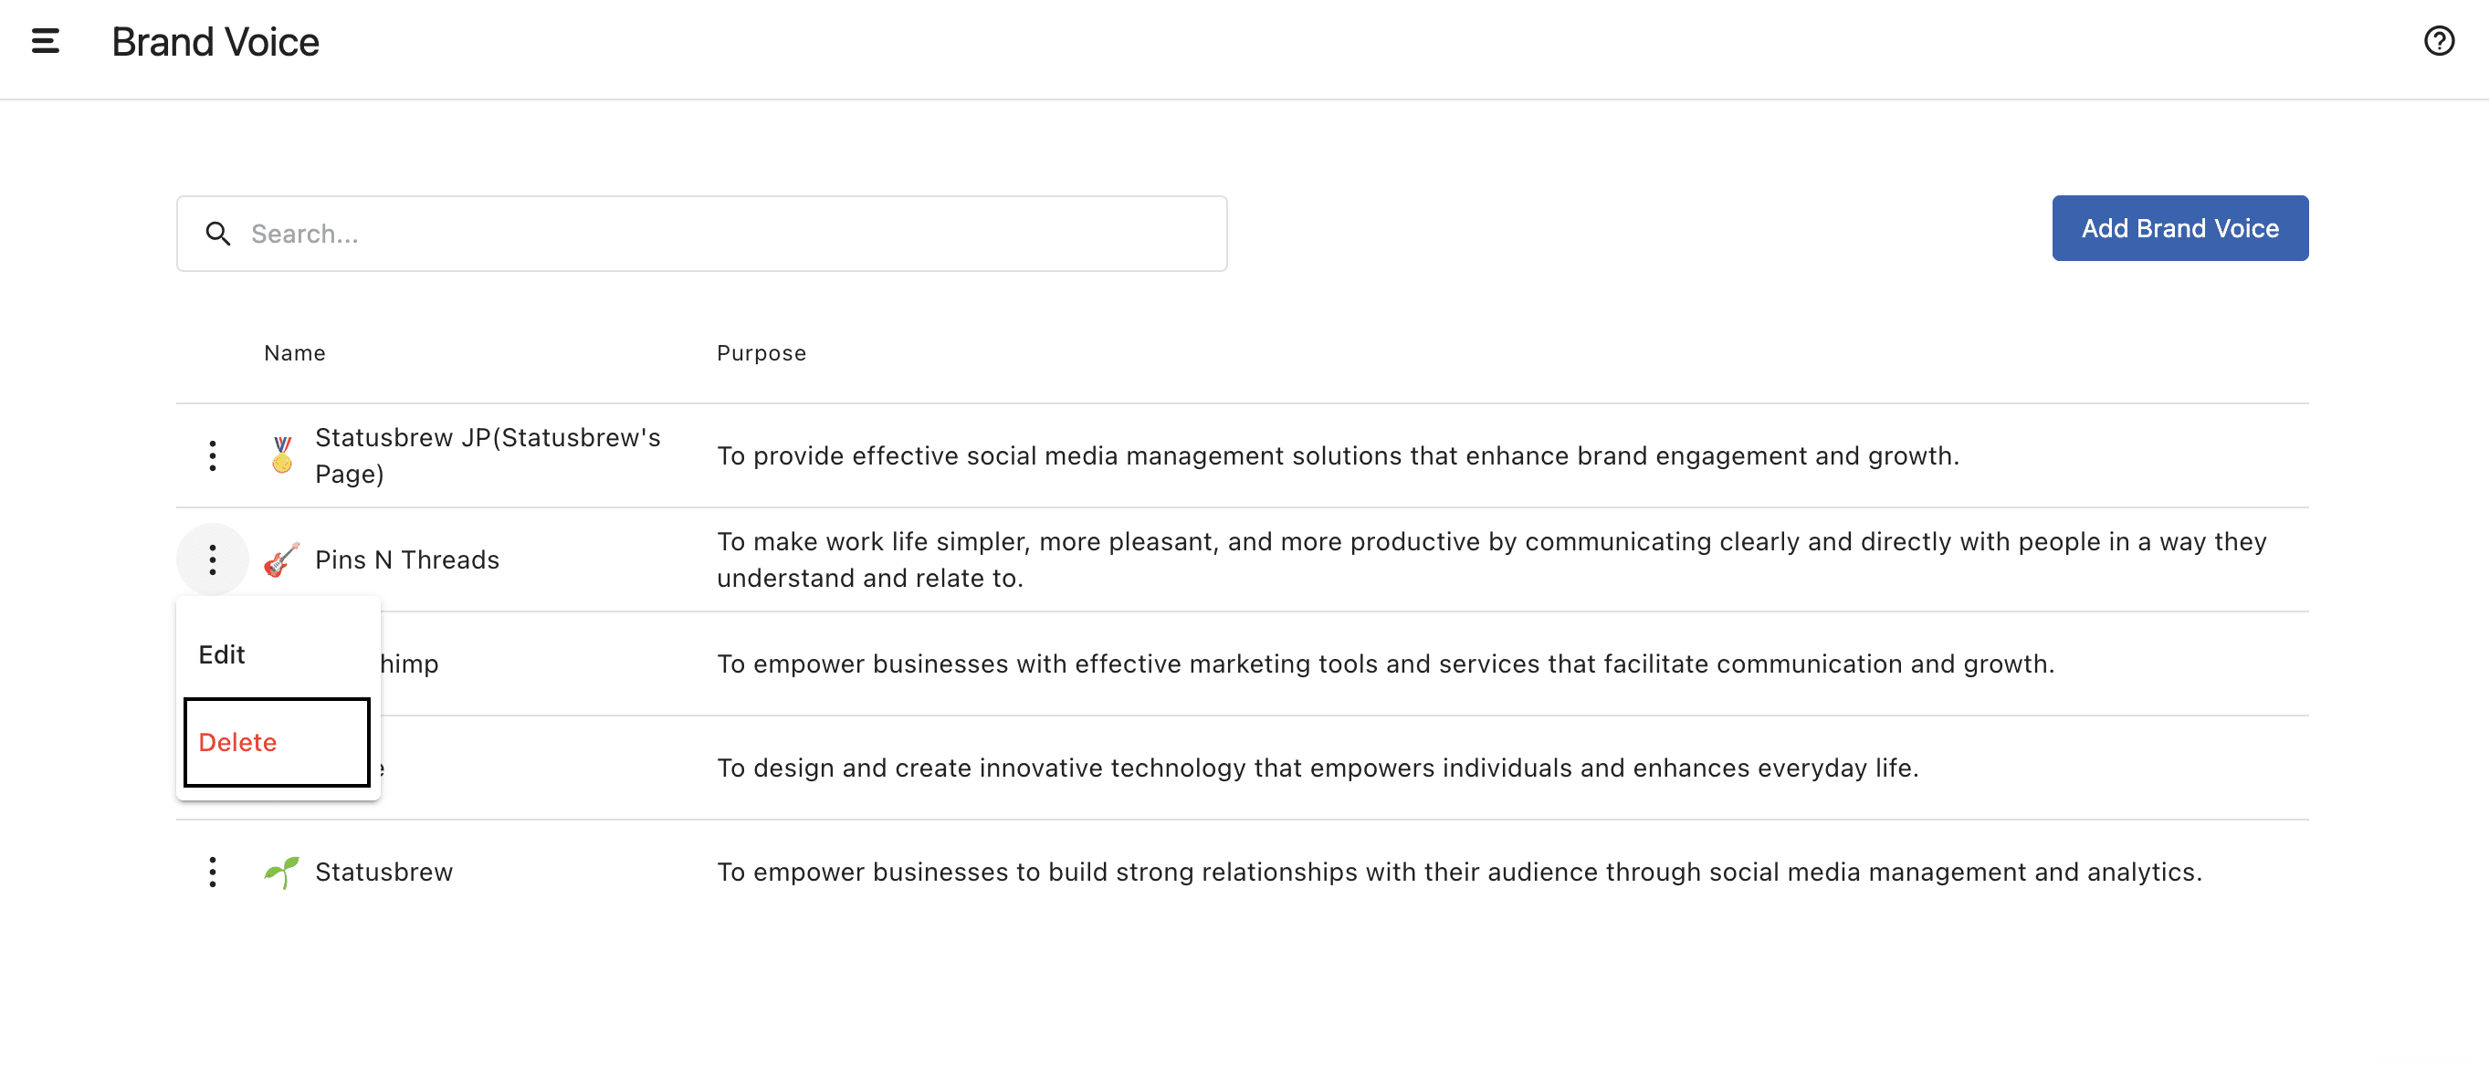The height and width of the screenshot is (1066, 2489).
Task: Choose Delete from the context menu
Action: (237, 742)
